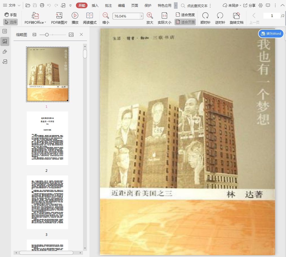Viewport: 286px width, 257px height.
Task: Click the PDF转图片 tool
Action: (59, 18)
